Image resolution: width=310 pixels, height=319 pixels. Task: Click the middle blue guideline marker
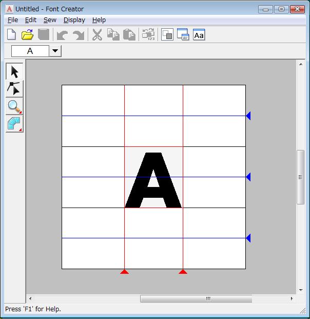point(248,177)
